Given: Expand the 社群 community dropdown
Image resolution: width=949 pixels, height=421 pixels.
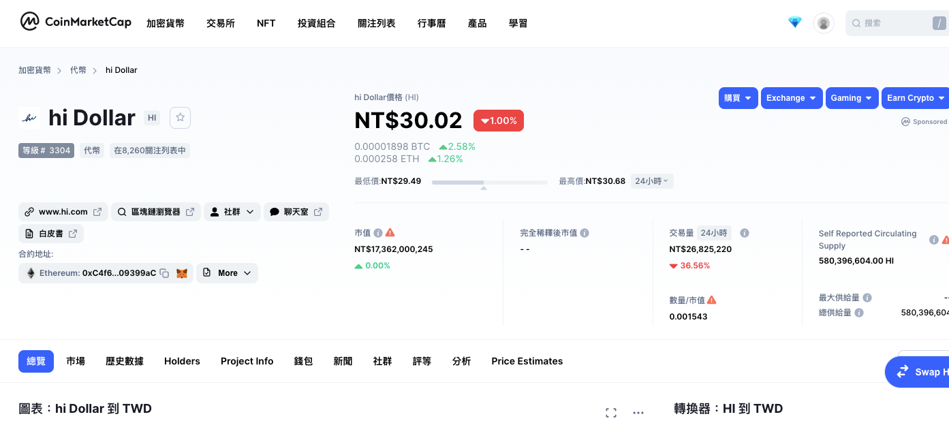Looking at the screenshot, I should [232, 212].
